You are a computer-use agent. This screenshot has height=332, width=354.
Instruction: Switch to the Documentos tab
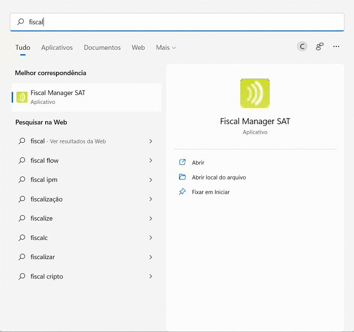point(102,47)
